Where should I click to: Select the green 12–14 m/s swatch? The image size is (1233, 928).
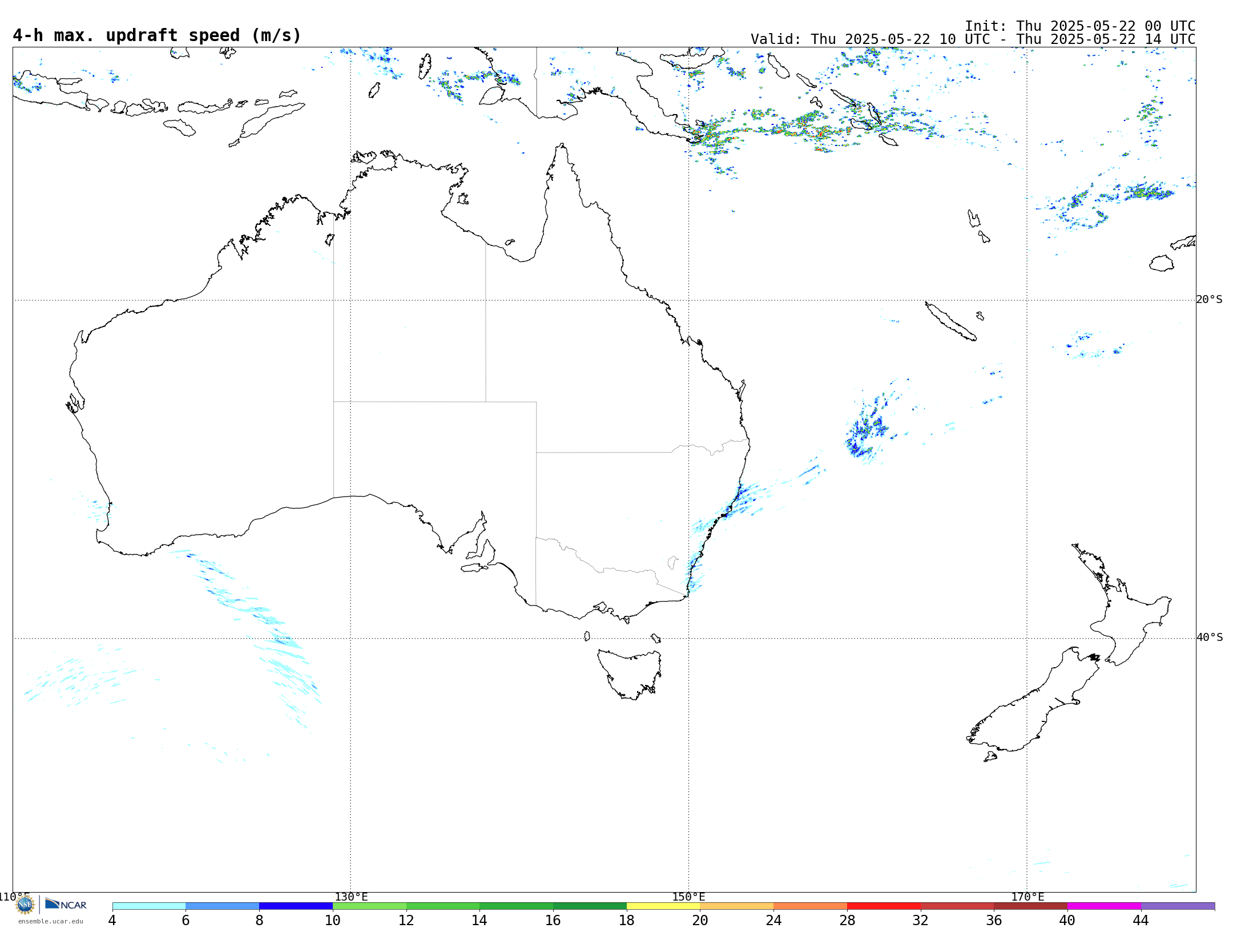tap(443, 906)
